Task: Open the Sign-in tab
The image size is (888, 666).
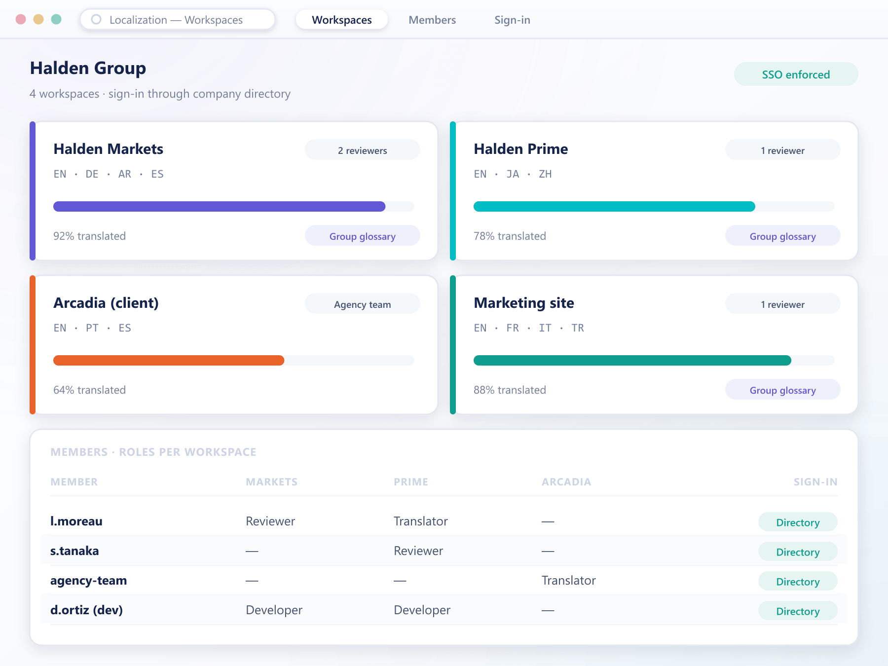Action: 512,20
